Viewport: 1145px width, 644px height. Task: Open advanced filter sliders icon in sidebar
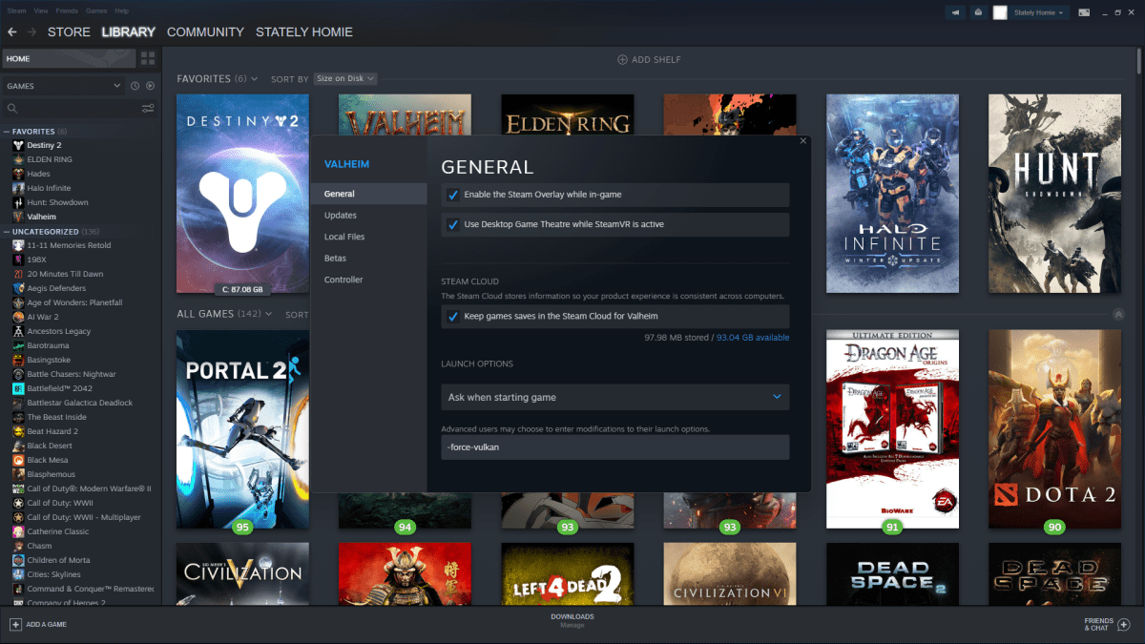pyautogui.click(x=148, y=109)
